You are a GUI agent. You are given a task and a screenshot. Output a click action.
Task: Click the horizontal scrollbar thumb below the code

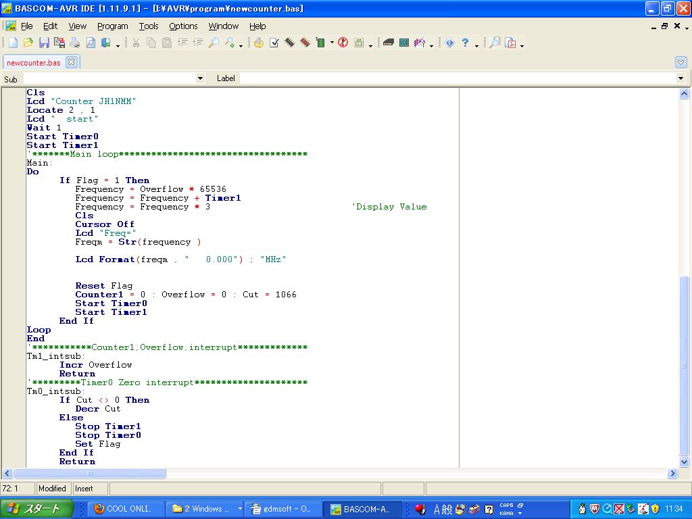(x=90, y=474)
